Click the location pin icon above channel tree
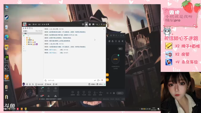 [x=28, y=28]
